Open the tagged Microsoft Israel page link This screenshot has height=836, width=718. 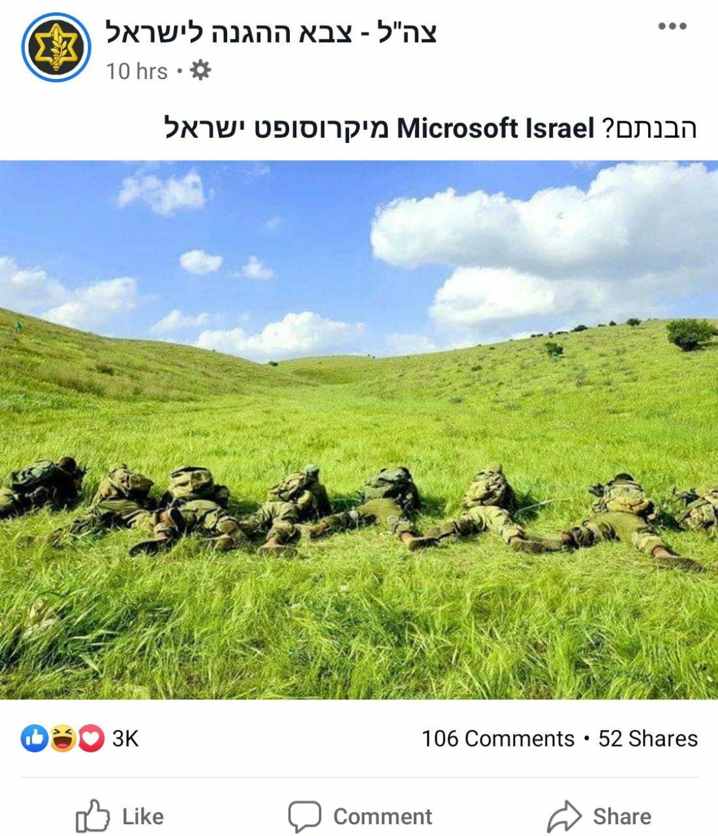(495, 128)
